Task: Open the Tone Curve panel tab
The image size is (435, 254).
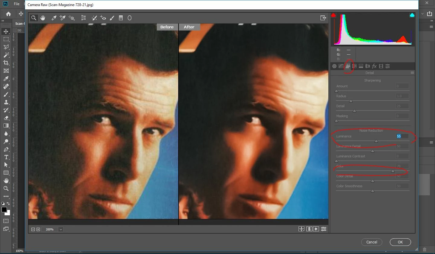Action: click(x=341, y=66)
